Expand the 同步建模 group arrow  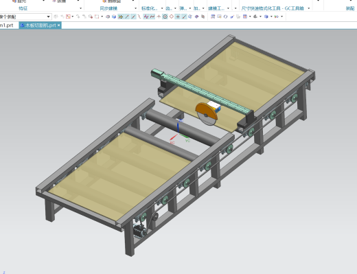coord(135,8)
